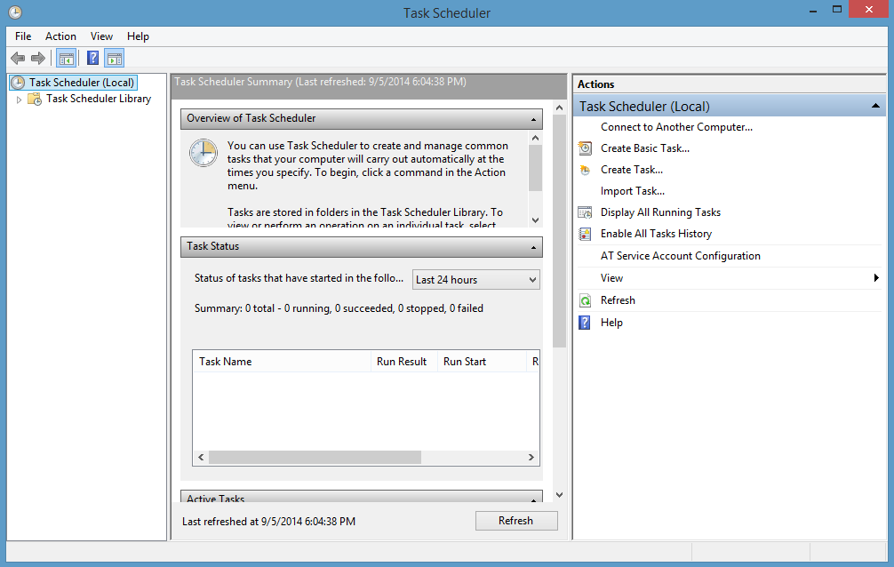Click the Help question-mark toolbar icon
The image size is (894, 567).
click(x=92, y=58)
